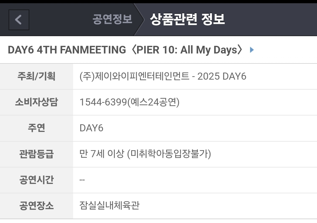Click the (예스24공연) text
This screenshot has height=223, width=317.
pos(154,102)
